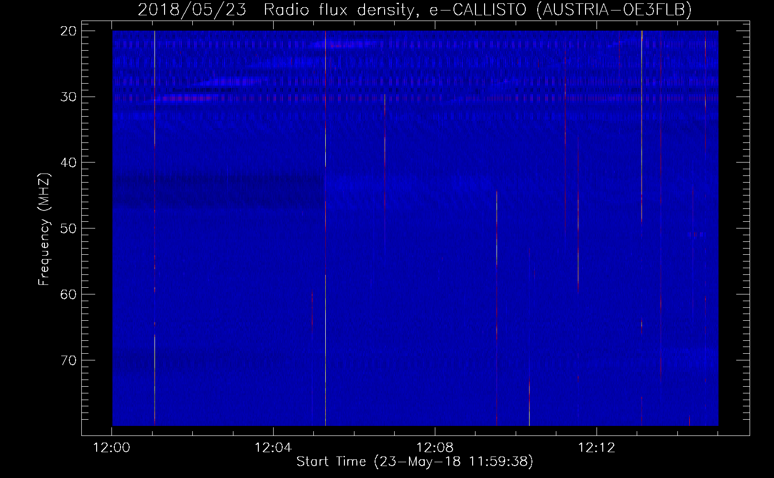The image size is (774, 478).
Task: Click the 'Start Time (23-May-18 11:59:38)' label
Action: pos(414,462)
